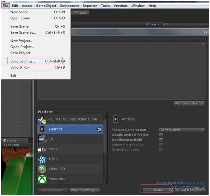The image size is (210, 196).
Task: Open the Window menu
Action: click(x=138, y=6)
